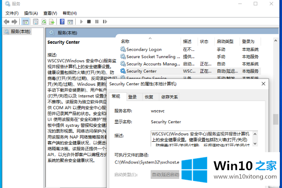Click the Stop service square icon
This screenshot has width=282, height=188.
pos(89,22)
